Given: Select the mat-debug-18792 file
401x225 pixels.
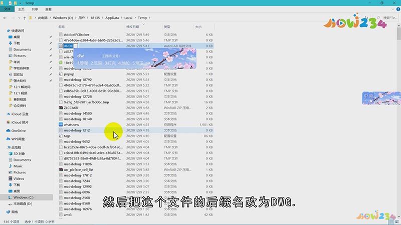Looking at the screenshot, I should 78,79.
